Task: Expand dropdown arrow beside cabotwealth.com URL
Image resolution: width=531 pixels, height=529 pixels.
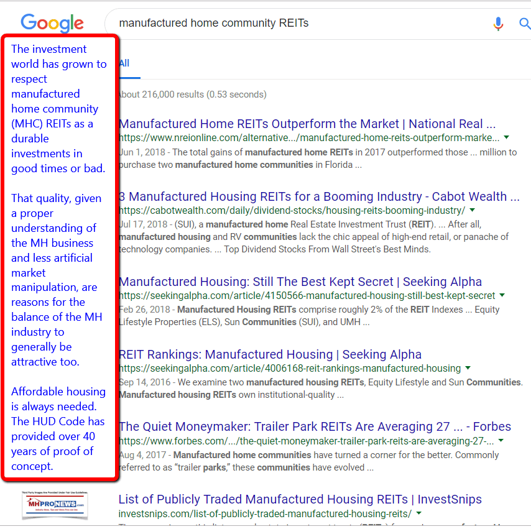Action: (473, 210)
